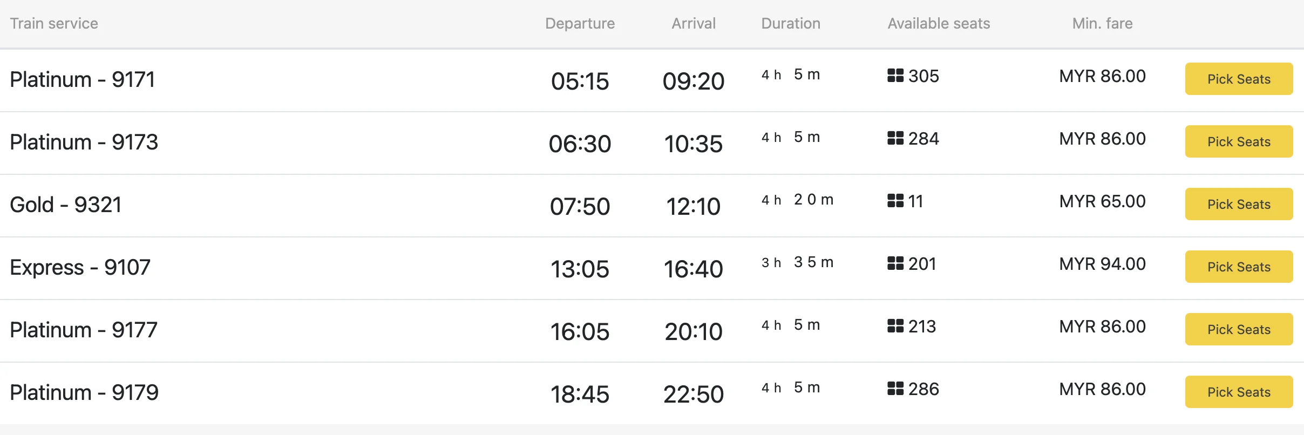The height and width of the screenshot is (435, 1304).
Task: Click the seat icon next to 284
Action: coord(895,138)
